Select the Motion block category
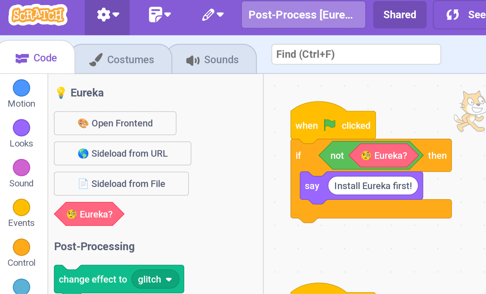 21,94
